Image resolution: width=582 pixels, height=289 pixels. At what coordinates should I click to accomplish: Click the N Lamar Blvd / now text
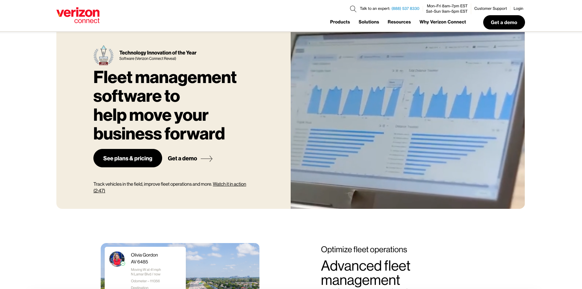146,274
